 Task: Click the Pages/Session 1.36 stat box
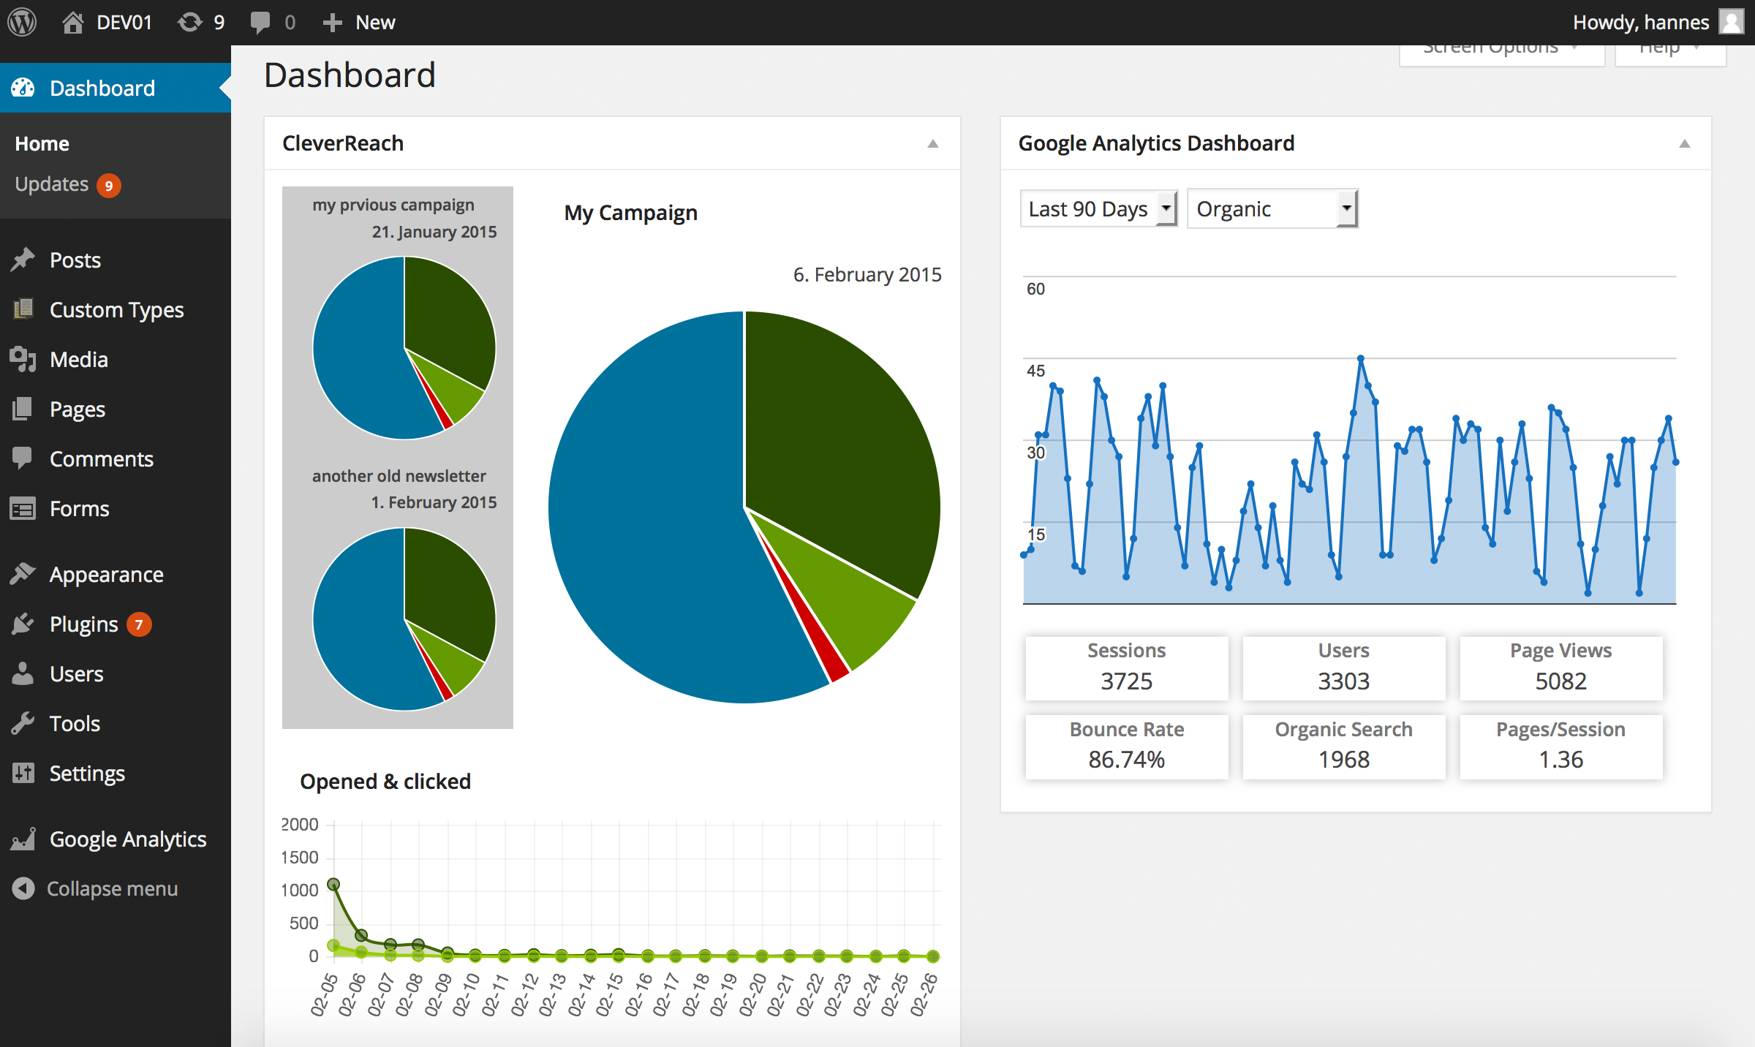1560,746
